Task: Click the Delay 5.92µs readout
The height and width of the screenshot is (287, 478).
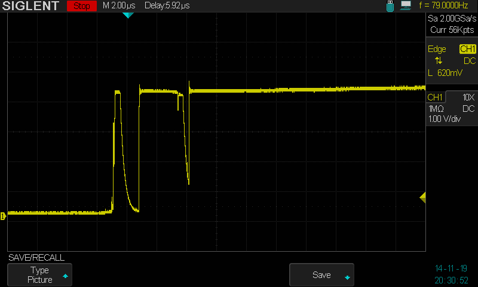Action: tap(167, 6)
